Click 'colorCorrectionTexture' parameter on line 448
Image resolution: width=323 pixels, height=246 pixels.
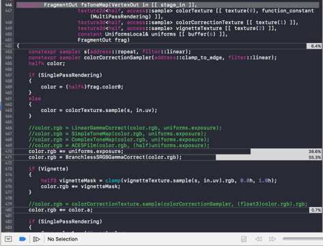[x=210, y=23]
